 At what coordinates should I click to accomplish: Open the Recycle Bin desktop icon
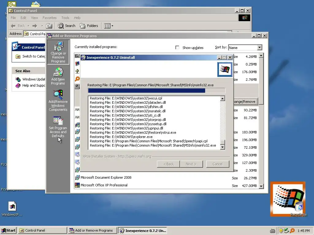pos(299,208)
